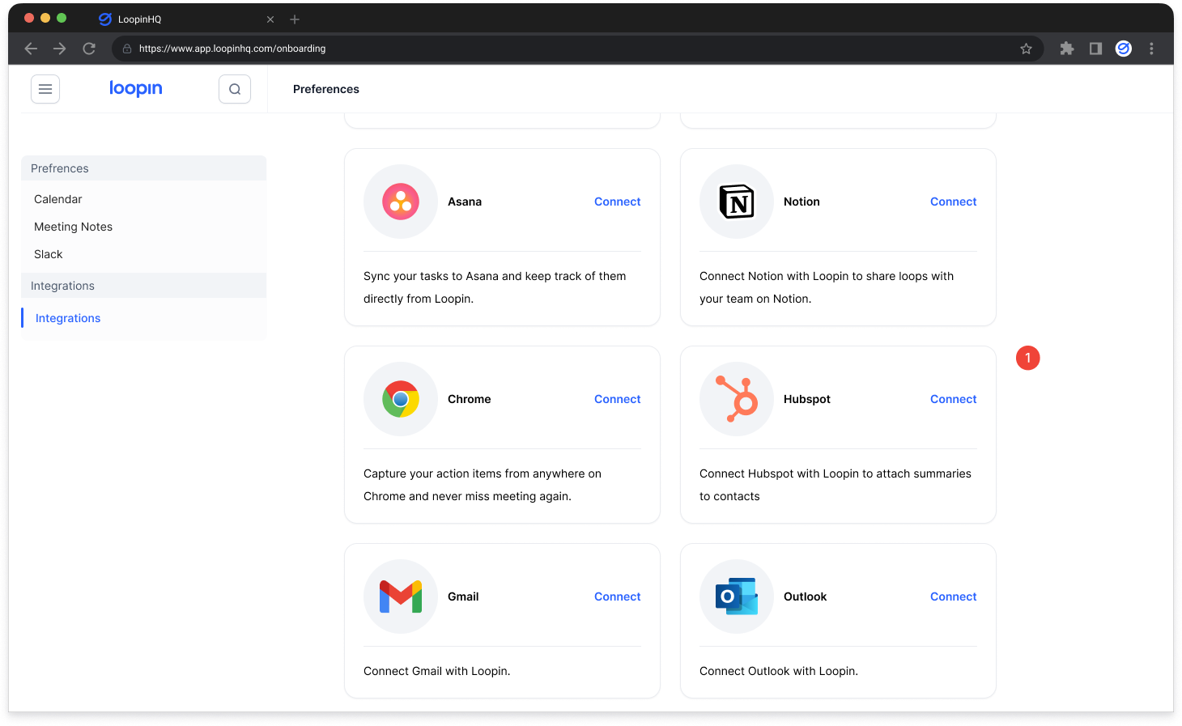Click the browser address bar URL
1182x726 pixels.
tap(232, 49)
